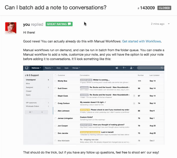
Task: Expand the reply options arrow near timestamp
Action: coord(169,24)
